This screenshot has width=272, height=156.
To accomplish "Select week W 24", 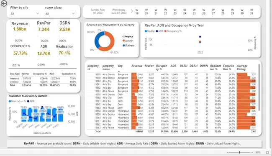I will [185, 12].
